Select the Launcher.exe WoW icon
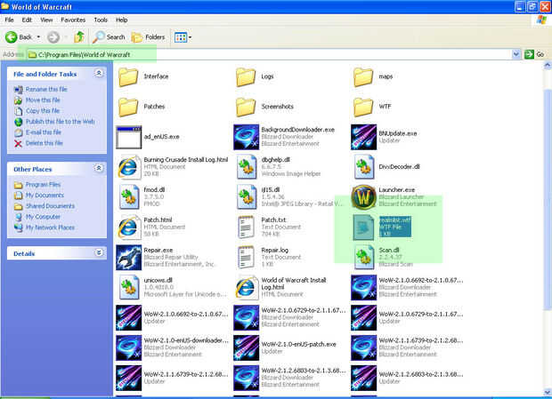Viewport: 552px width, 399px height. click(x=363, y=197)
